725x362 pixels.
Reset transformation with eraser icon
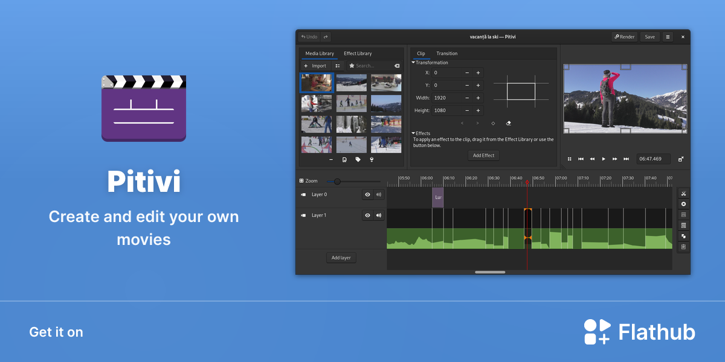click(x=508, y=123)
